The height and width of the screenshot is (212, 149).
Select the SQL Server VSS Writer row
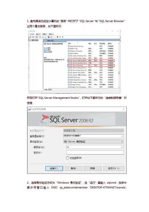coord(91,72)
